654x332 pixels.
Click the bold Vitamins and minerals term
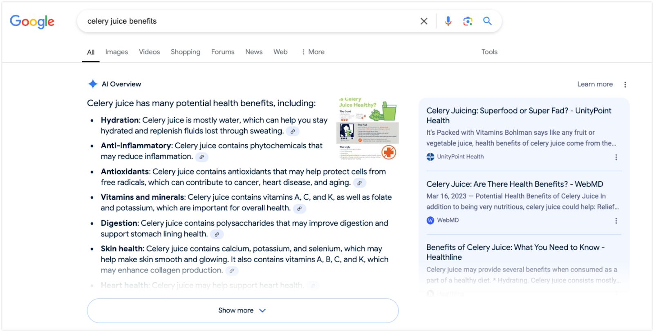143,197
